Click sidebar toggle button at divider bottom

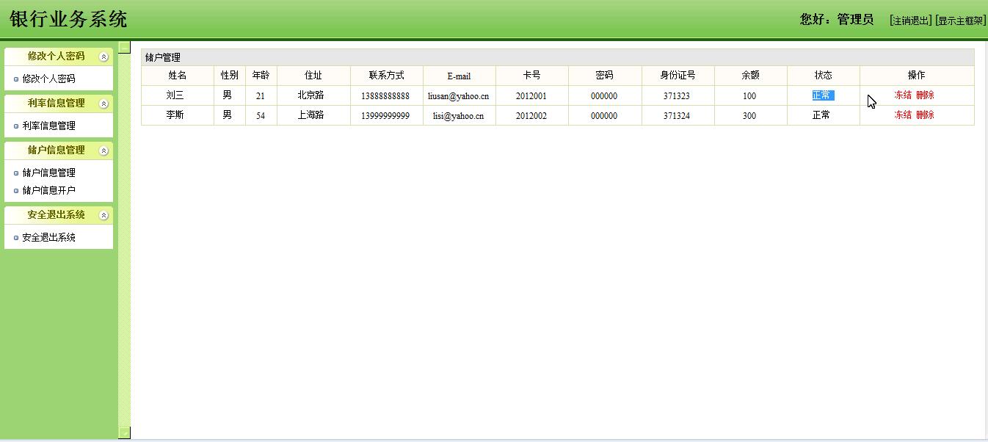(124, 432)
